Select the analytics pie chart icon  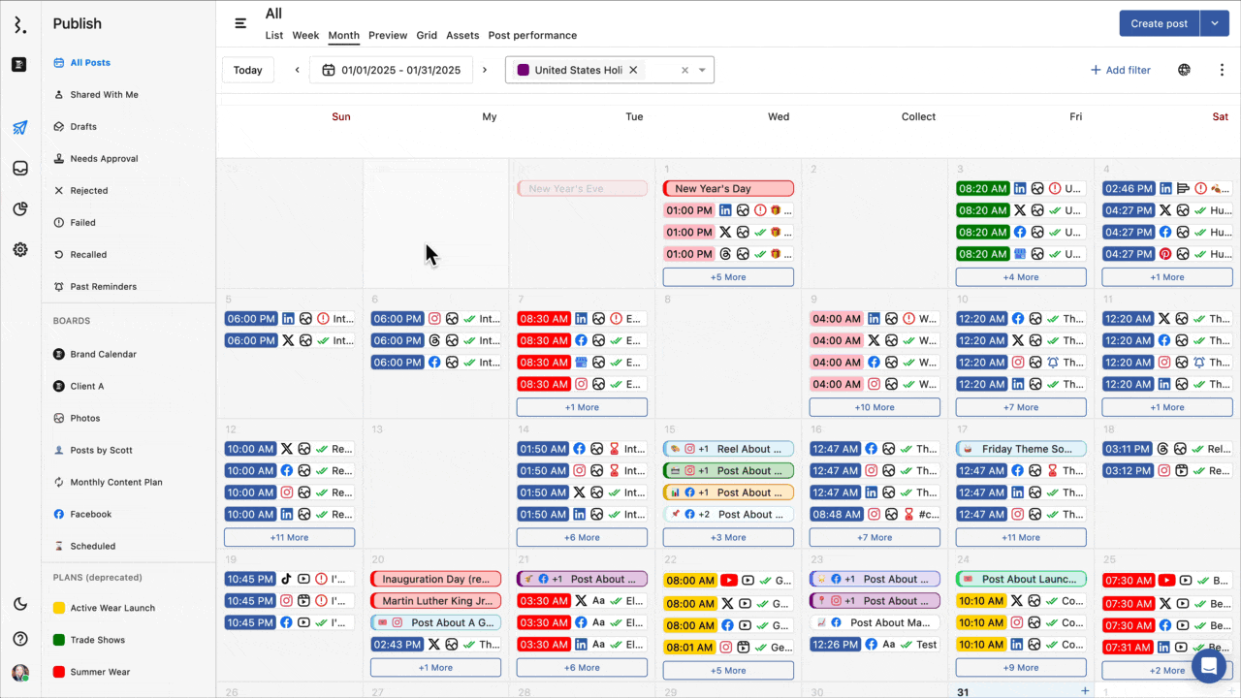(19, 208)
